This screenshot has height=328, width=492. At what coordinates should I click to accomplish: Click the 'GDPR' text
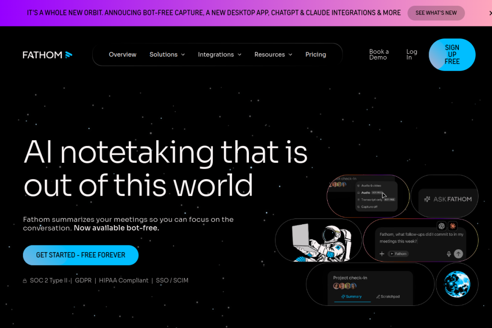[x=83, y=280]
